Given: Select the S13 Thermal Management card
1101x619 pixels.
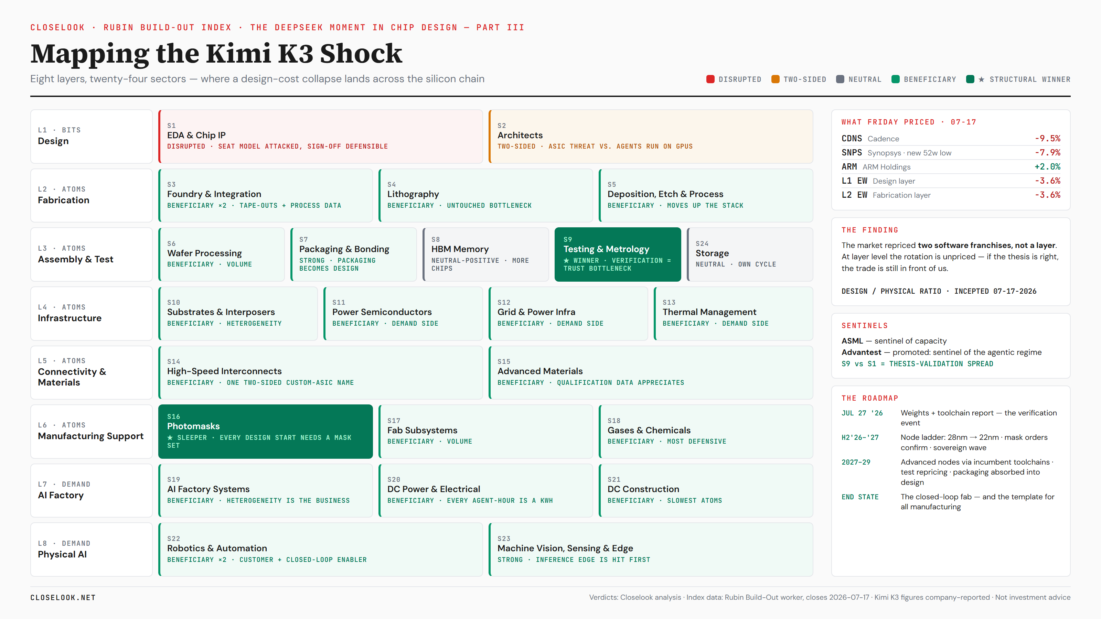Looking at the screenshot, I should click(734, 314).
